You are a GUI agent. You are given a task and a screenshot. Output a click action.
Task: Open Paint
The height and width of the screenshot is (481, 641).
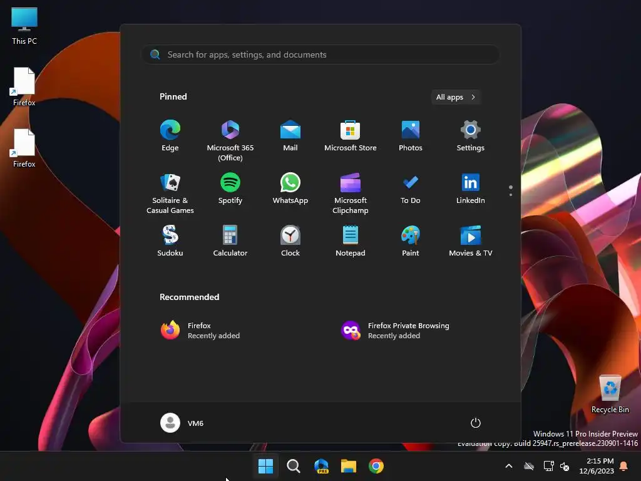coord(411,241)
